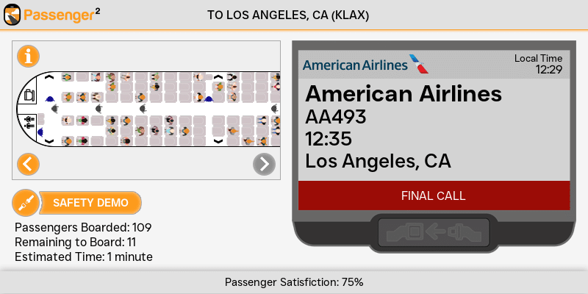Click the orange info icon

point(28,56)
